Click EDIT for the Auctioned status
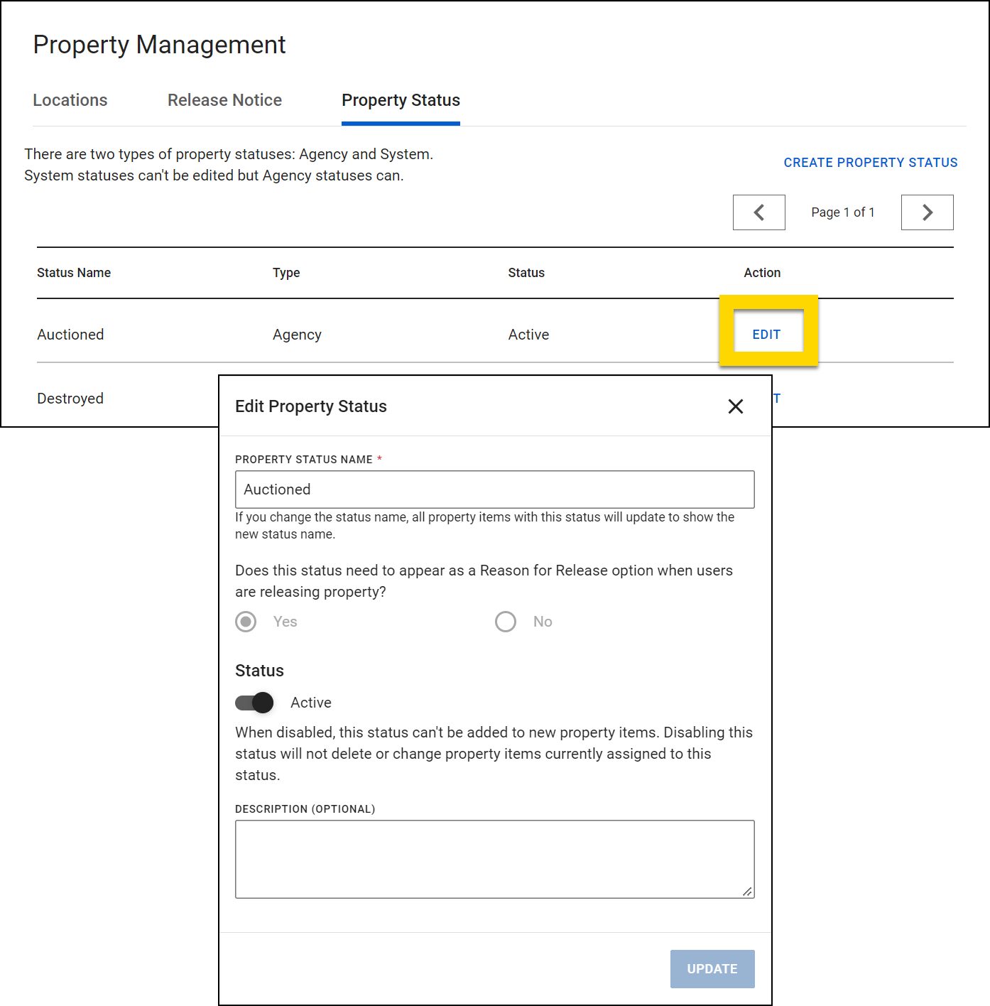 pos(766,334)
